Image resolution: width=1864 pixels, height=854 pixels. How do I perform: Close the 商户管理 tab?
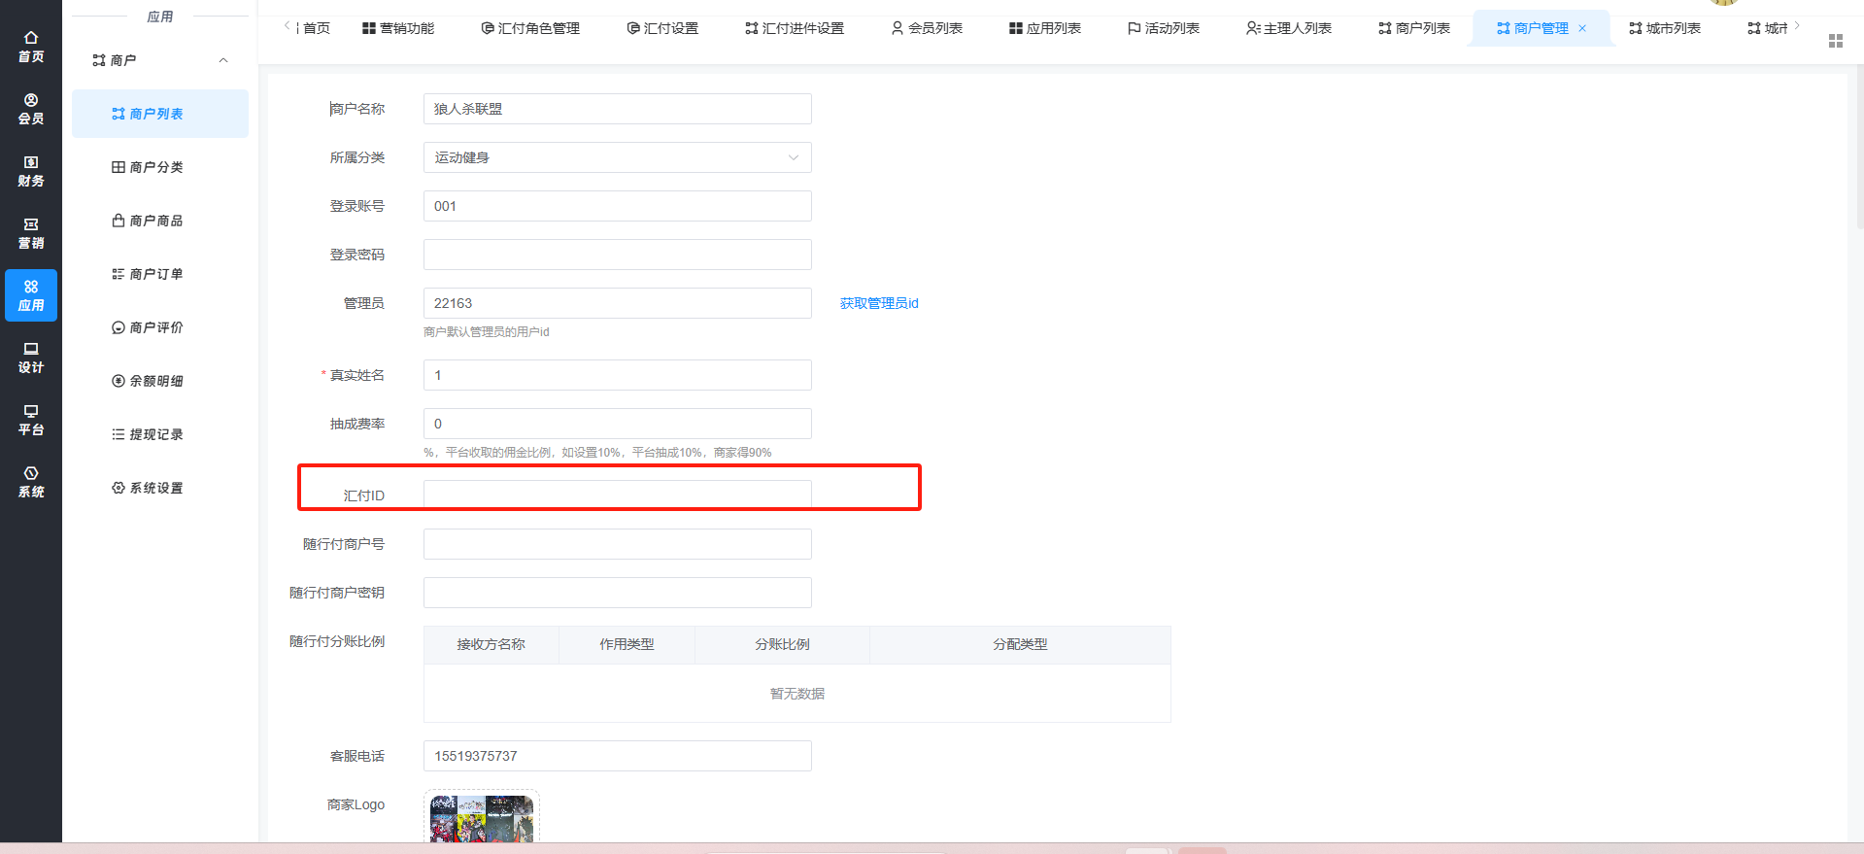[1582, 28]
